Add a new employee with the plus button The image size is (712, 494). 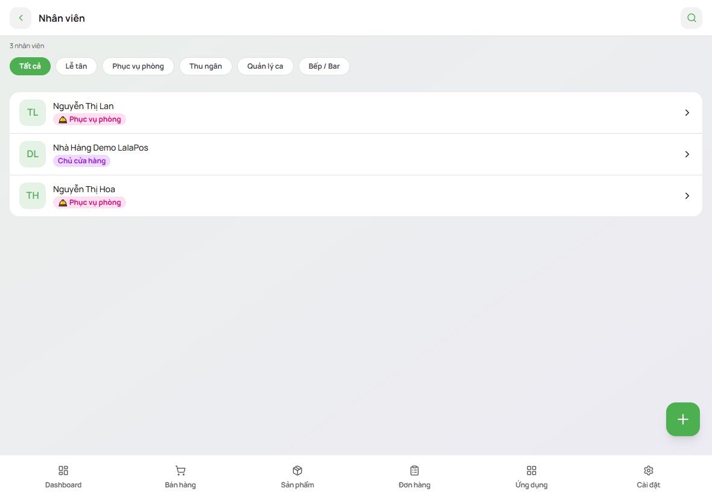coord(682,419)
